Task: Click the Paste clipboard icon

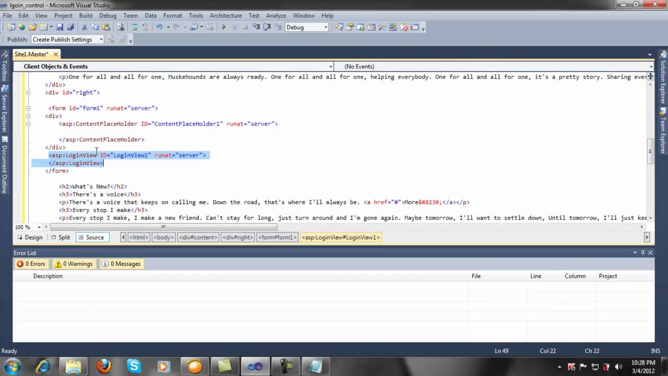Action: point(106,27)
